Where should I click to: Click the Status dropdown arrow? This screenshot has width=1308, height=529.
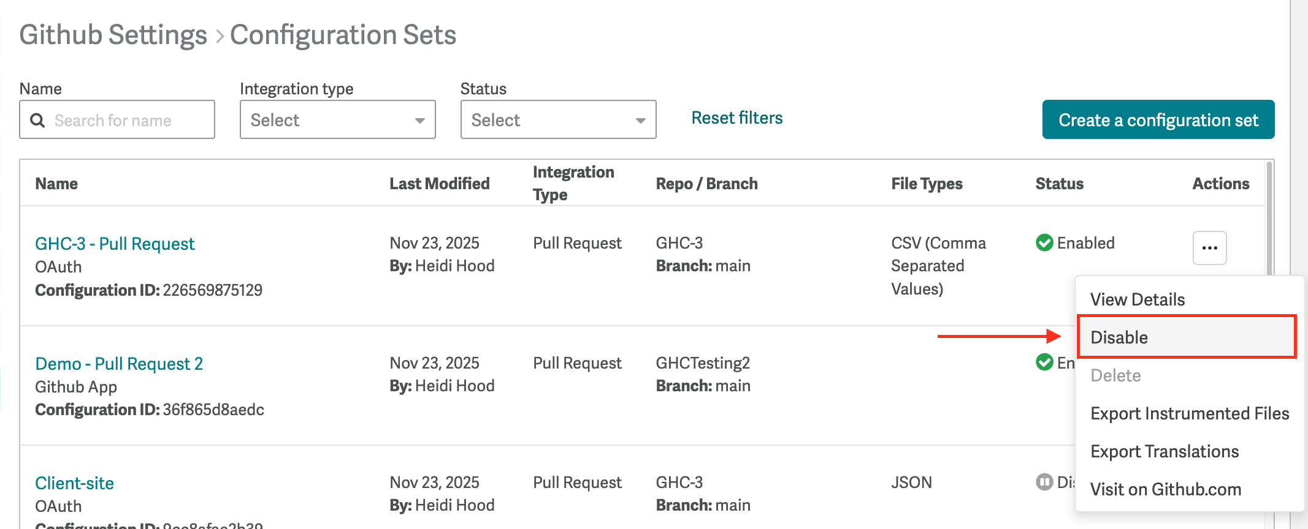(640, 120)
